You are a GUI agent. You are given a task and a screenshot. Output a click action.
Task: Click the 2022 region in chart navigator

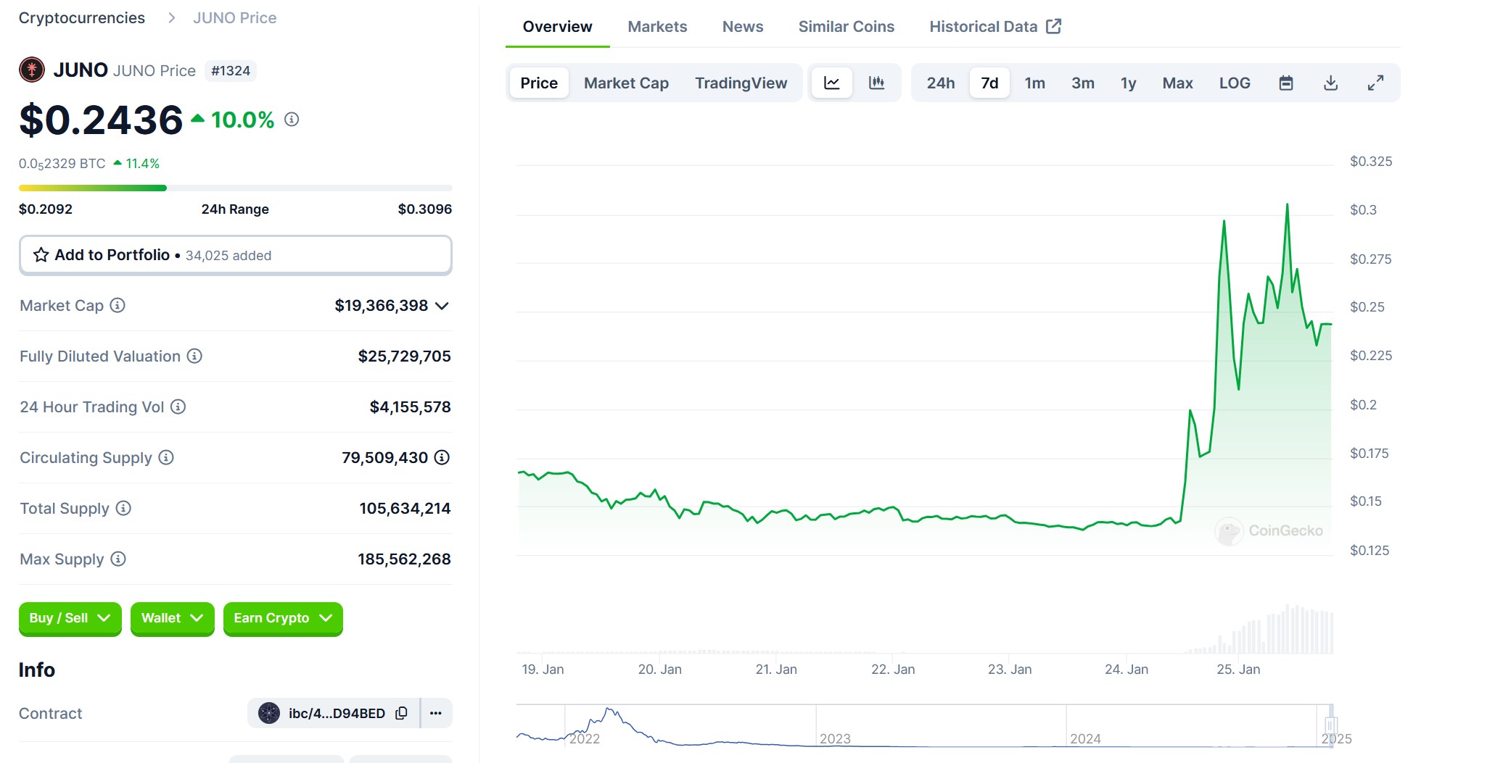click(585, 738)
